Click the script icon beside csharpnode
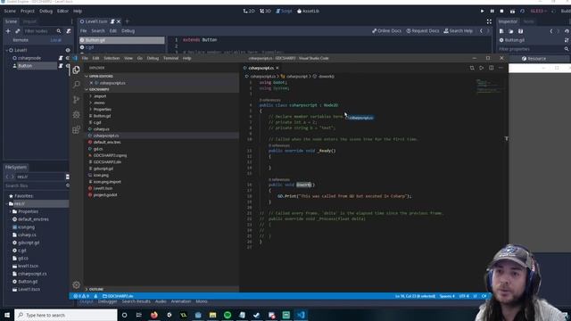This screenshot has width=571, height=321. [x=61, y=58]
